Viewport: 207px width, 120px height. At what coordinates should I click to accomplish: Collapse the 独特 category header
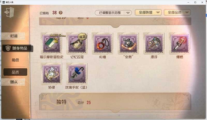(115, 102)
